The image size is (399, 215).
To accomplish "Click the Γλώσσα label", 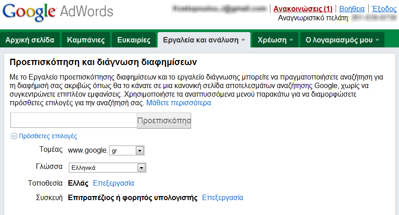I will [x=49, y=167].
